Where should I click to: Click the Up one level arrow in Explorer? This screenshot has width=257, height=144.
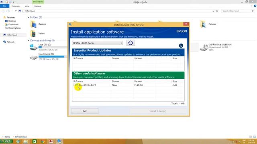point(16,11)
